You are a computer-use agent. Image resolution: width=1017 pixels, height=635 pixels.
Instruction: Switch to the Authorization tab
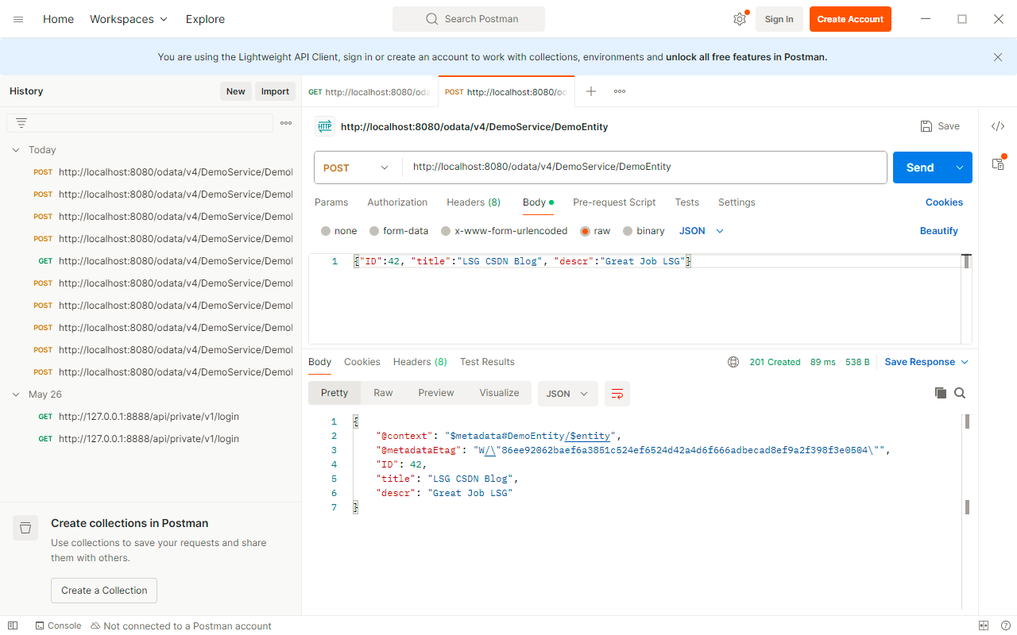(x=397, y=202)
